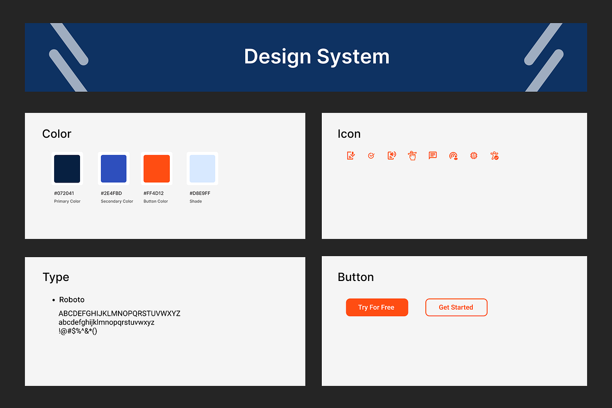Choose the orange #FF4D12 button color swatch
This screenshot has width=612, height=408.
click(157, 169)
